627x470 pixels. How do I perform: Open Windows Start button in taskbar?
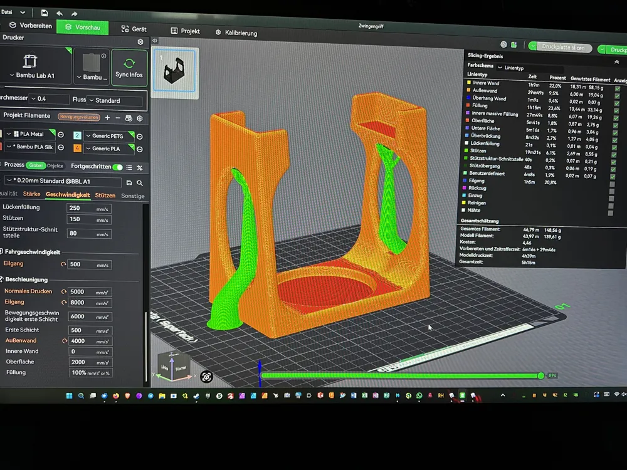[69, 395]
